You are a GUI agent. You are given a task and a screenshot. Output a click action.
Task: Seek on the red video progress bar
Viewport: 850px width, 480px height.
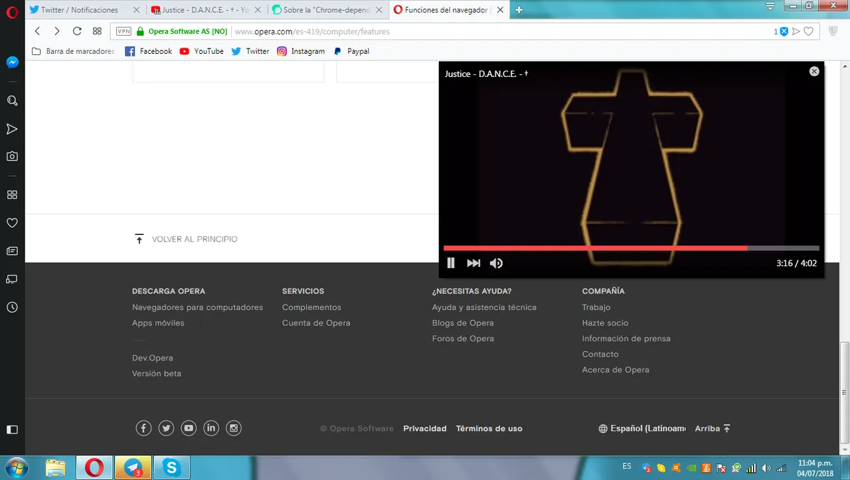tap(632, 248)
